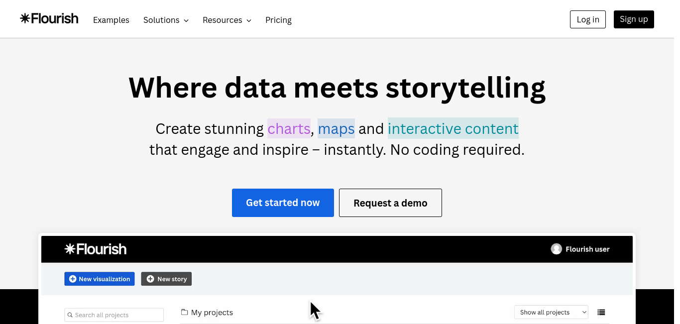Click the Flourish logo in header
This screenshot has width=680, height=324.
point(49,19)
